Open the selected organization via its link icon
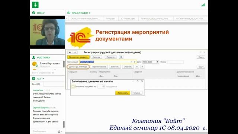This screenshot has height=134, width=238. coord(134,62)
